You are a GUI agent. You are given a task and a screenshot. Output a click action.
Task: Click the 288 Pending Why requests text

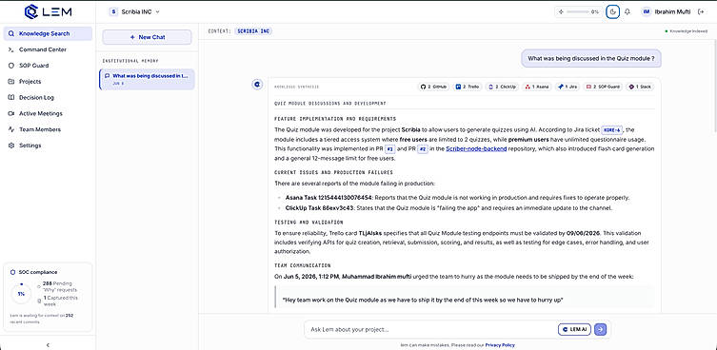[x=60, y=286]
